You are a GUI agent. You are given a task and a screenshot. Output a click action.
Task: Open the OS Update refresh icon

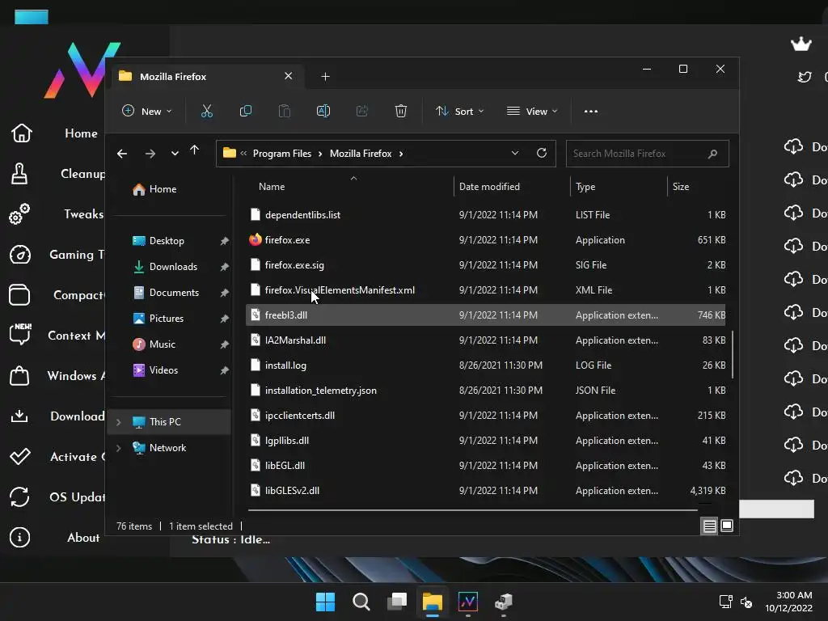pos(19,497)
